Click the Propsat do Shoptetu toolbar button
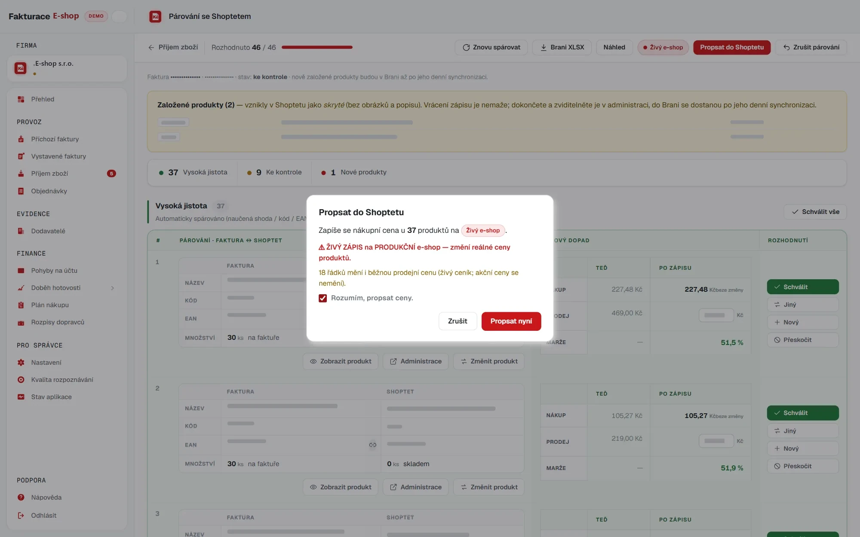The height and width of the screenshot is (537, 860). click(x=732, y=47)
